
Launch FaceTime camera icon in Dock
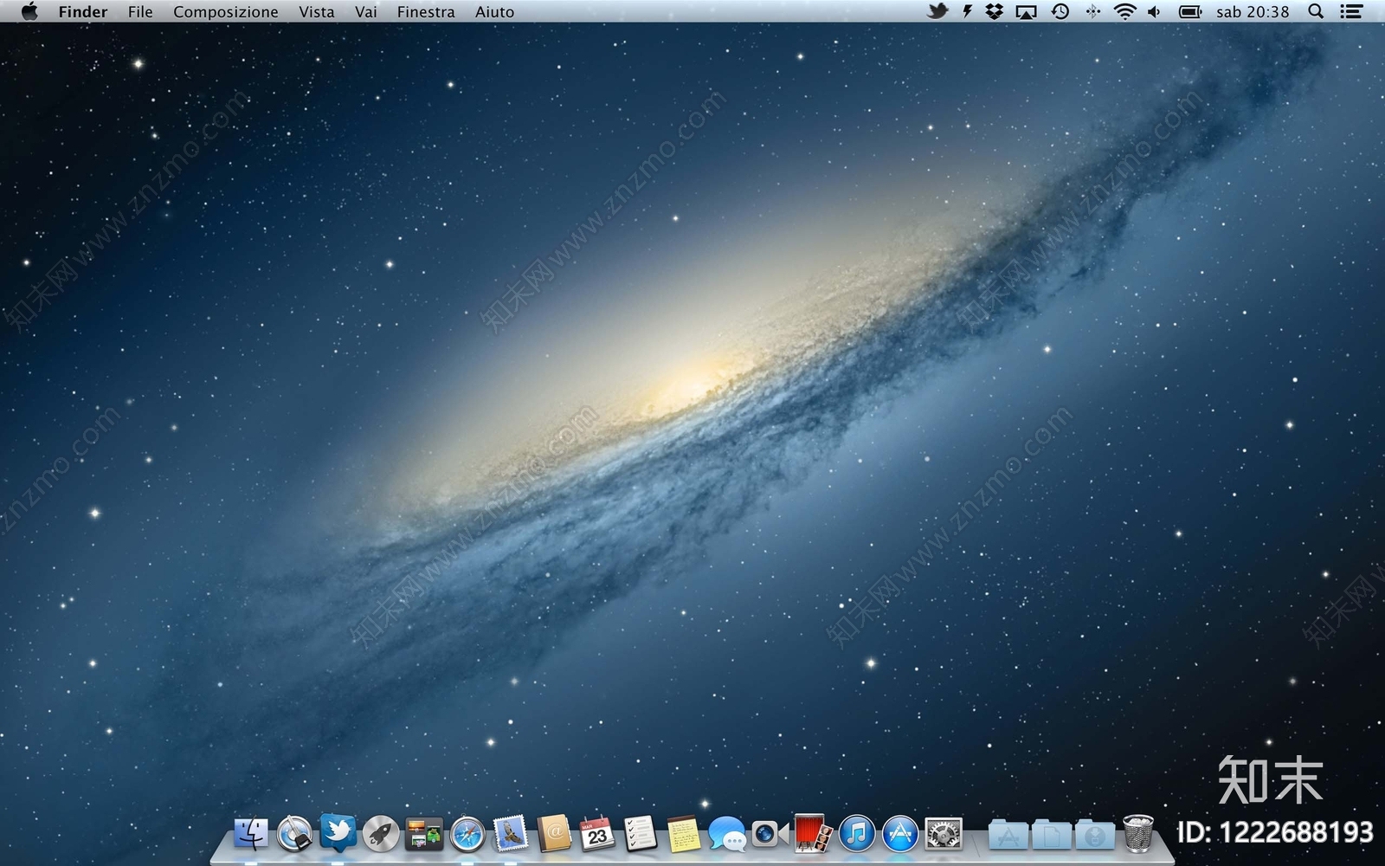pos(770,834)
